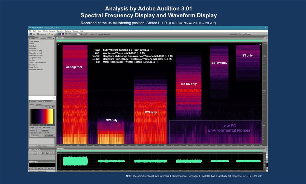Open the File menu

pyautogui.click(x=30, y=31)
